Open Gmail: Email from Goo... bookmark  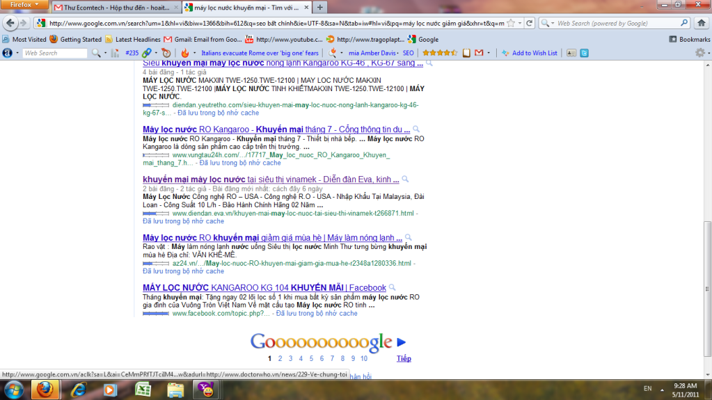(x=203, y=40)
